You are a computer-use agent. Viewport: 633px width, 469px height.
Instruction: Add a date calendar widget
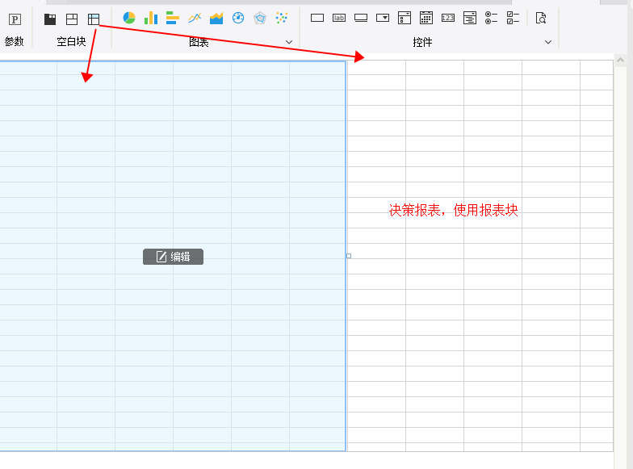click(426, 18)
